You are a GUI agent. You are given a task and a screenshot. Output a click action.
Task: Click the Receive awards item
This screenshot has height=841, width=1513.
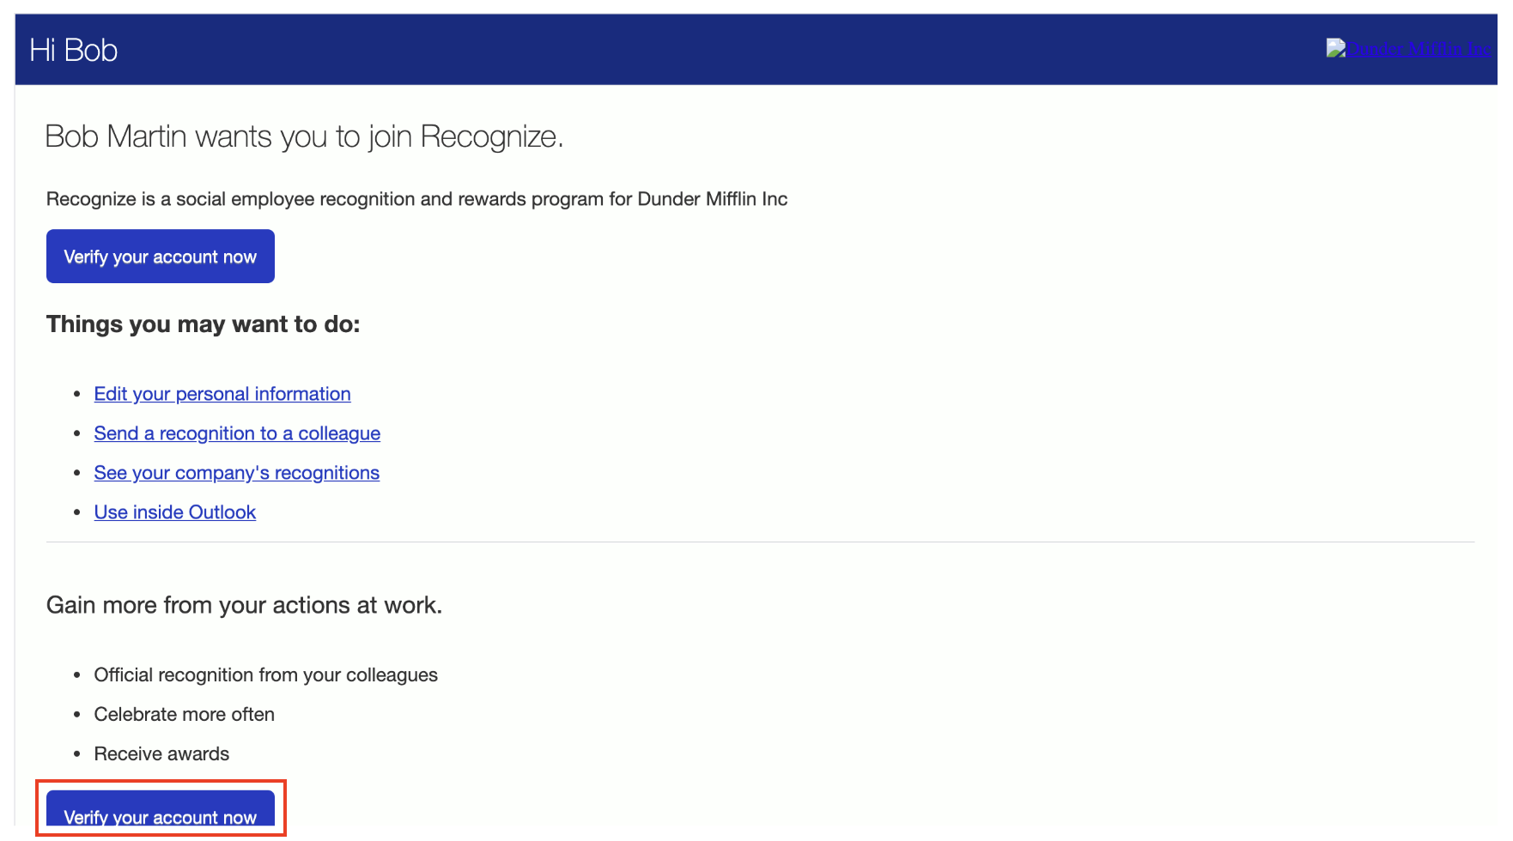161,754
